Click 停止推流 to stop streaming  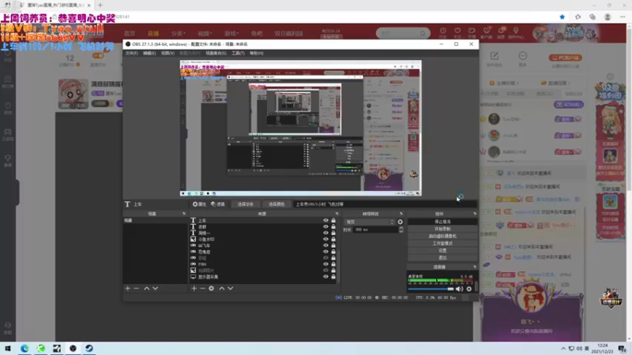[x=442, y=222]
